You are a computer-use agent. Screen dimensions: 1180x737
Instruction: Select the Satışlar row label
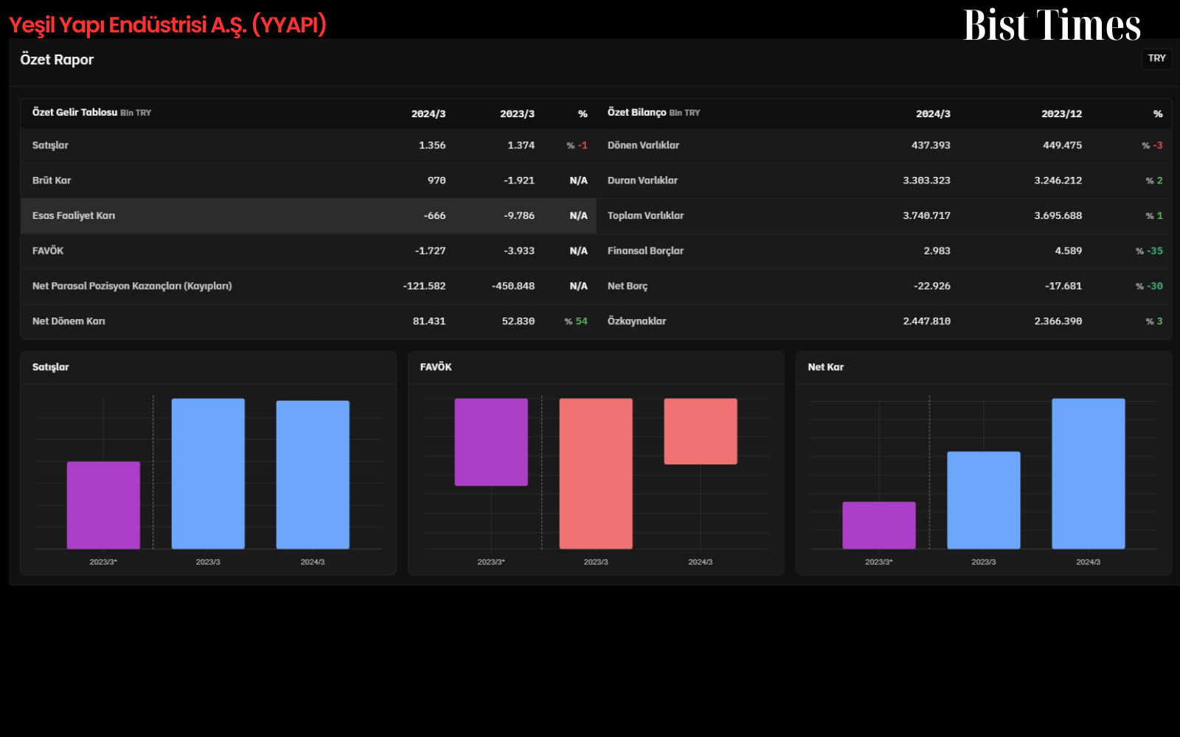point(50,145)
